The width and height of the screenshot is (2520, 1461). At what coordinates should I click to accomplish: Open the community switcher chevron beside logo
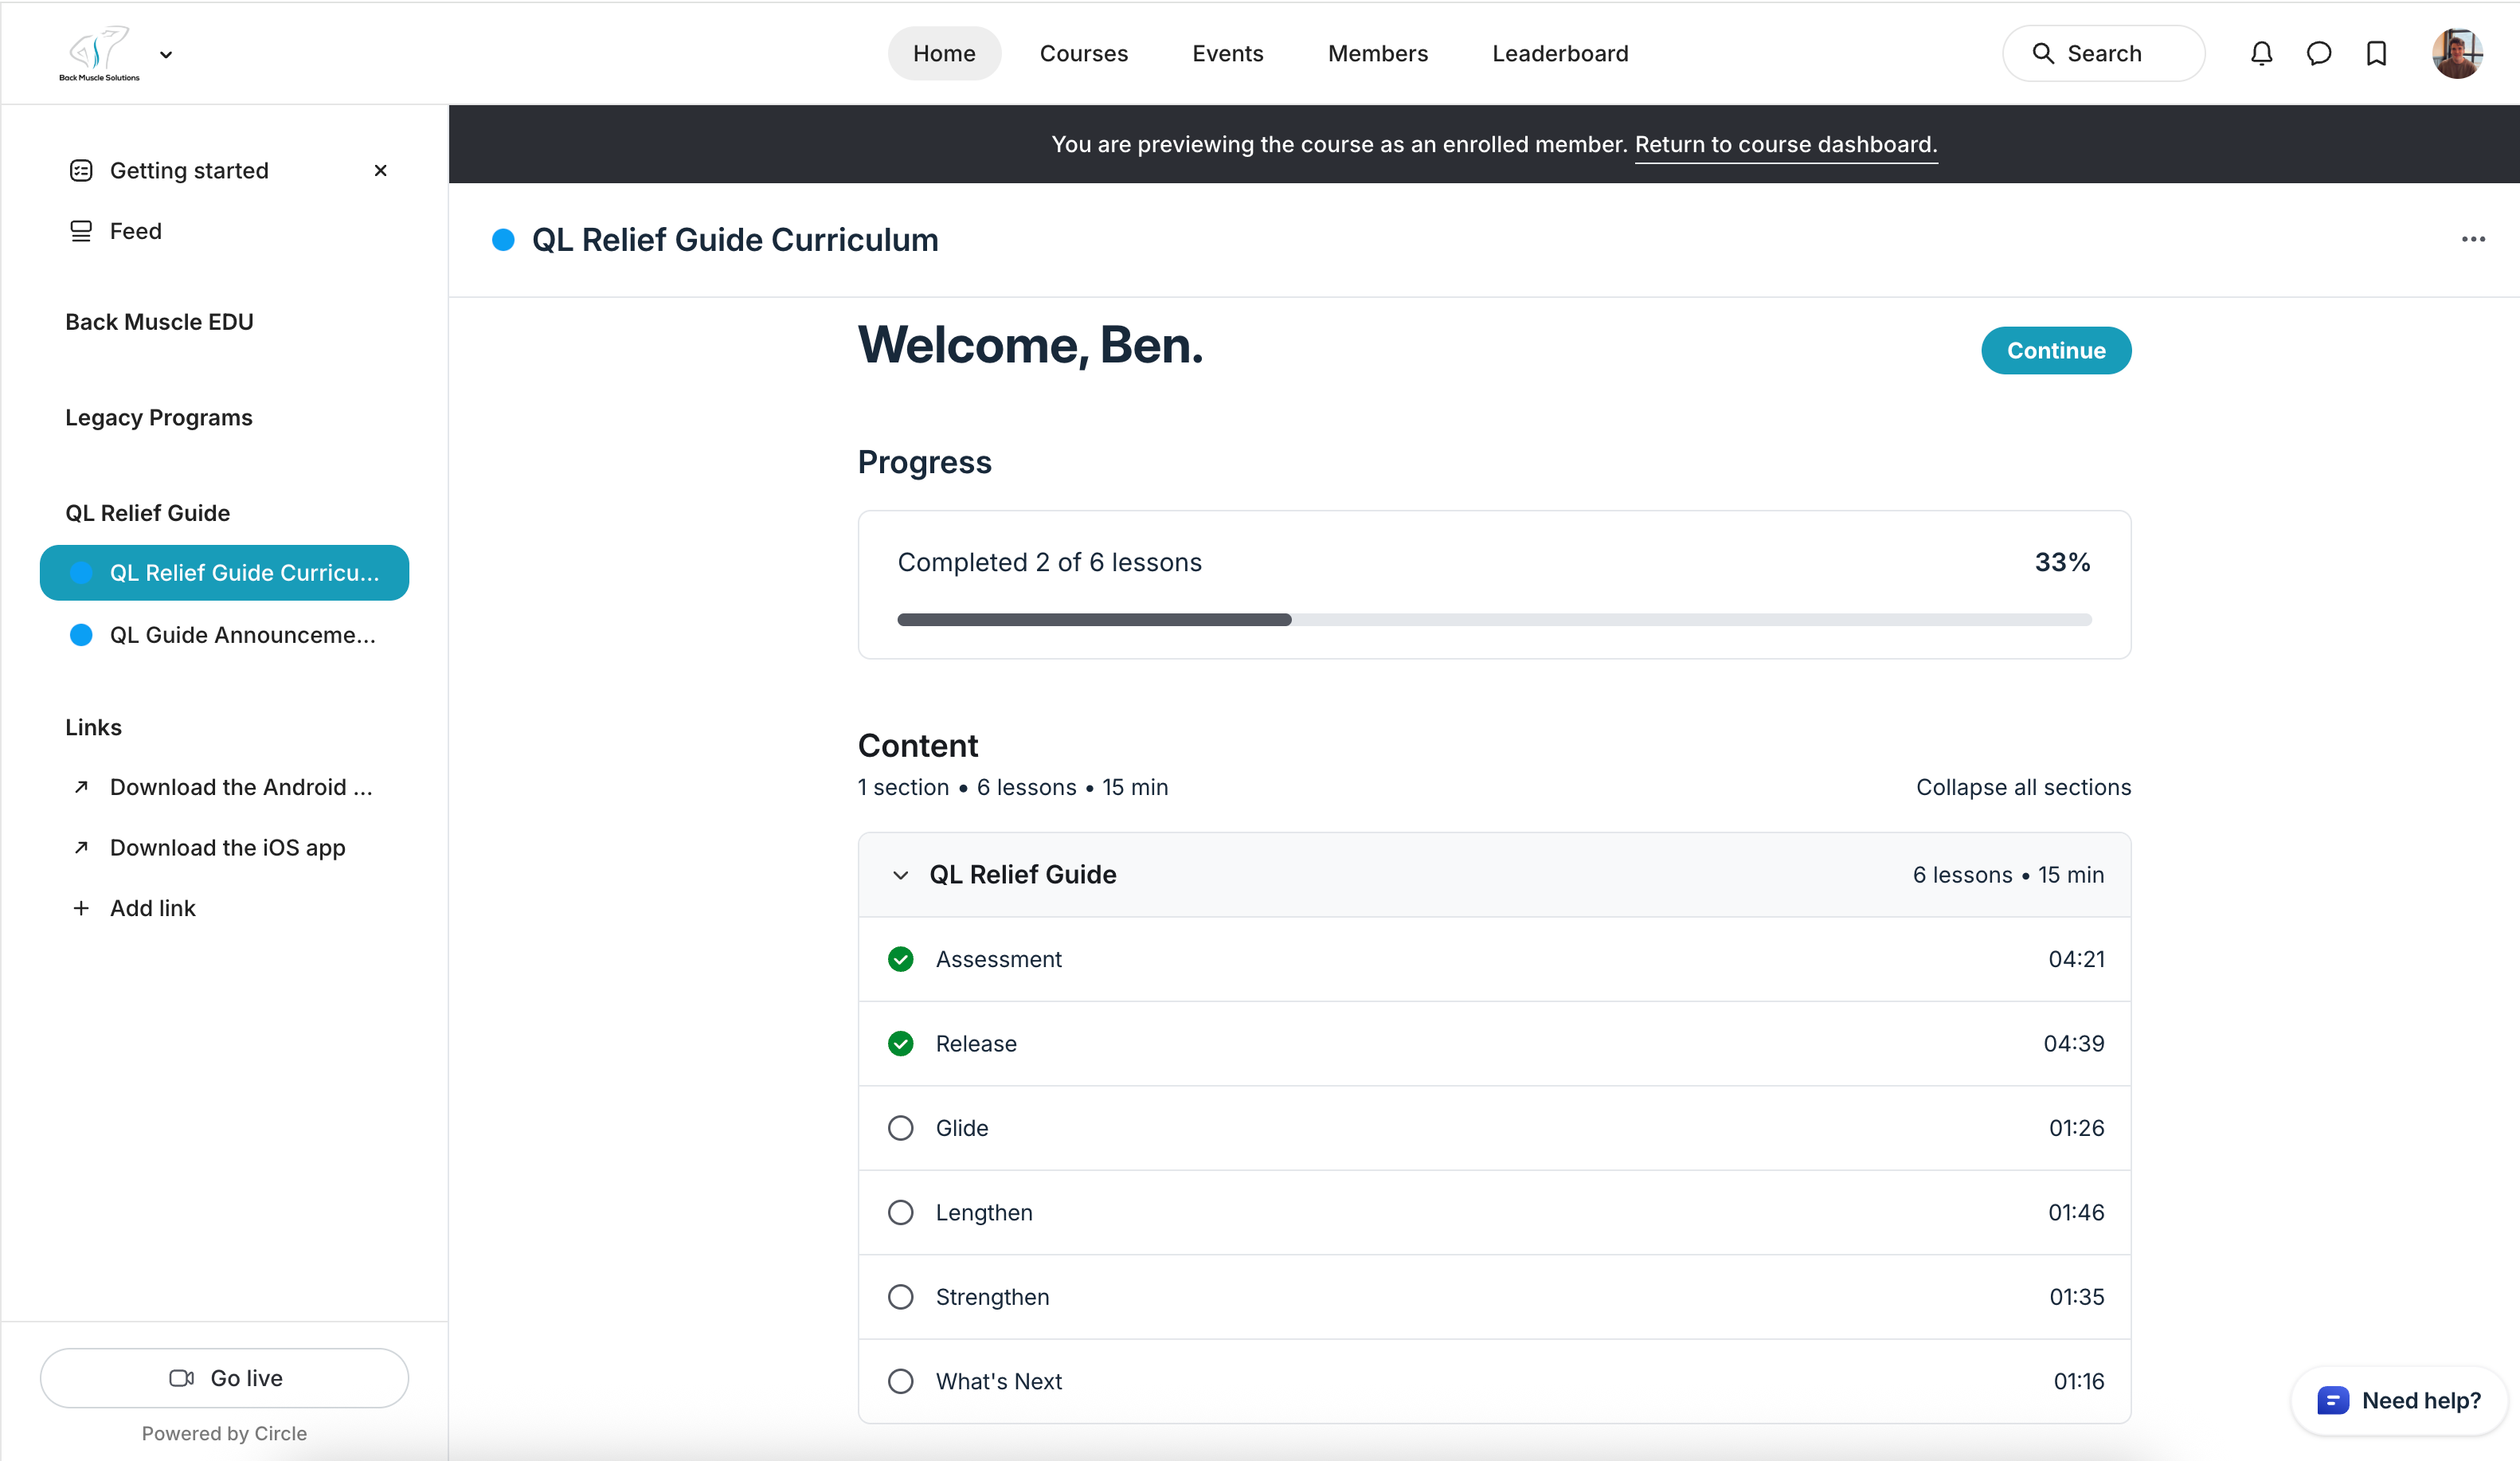pos(167,55)
